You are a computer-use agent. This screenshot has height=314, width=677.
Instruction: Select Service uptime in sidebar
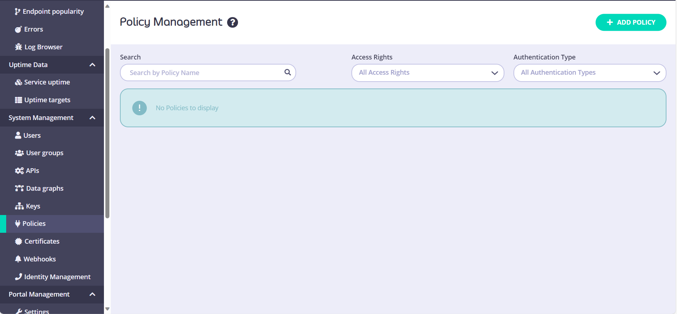point(47,82)
